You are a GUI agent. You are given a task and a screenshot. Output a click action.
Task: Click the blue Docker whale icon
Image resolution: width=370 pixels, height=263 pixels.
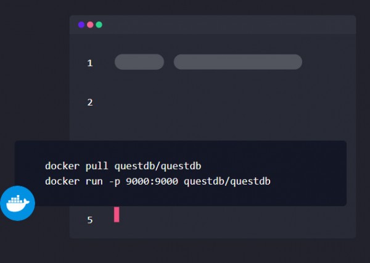click(x=17, y=203)
